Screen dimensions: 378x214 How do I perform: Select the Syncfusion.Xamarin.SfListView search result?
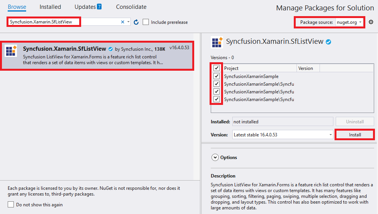[97, 56]
